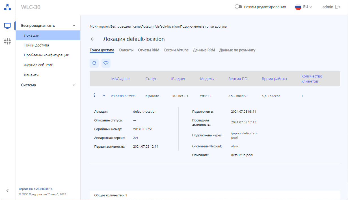Open the Сессии Airtune tab
Screen dimensions: 348x200
click(x=176, y=50)
